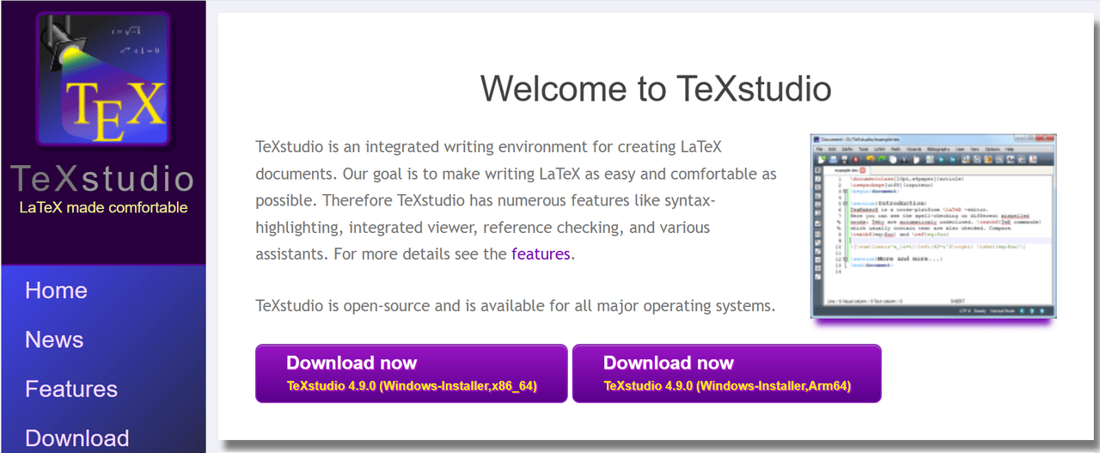Go to Features in sidebar menu

71,389
